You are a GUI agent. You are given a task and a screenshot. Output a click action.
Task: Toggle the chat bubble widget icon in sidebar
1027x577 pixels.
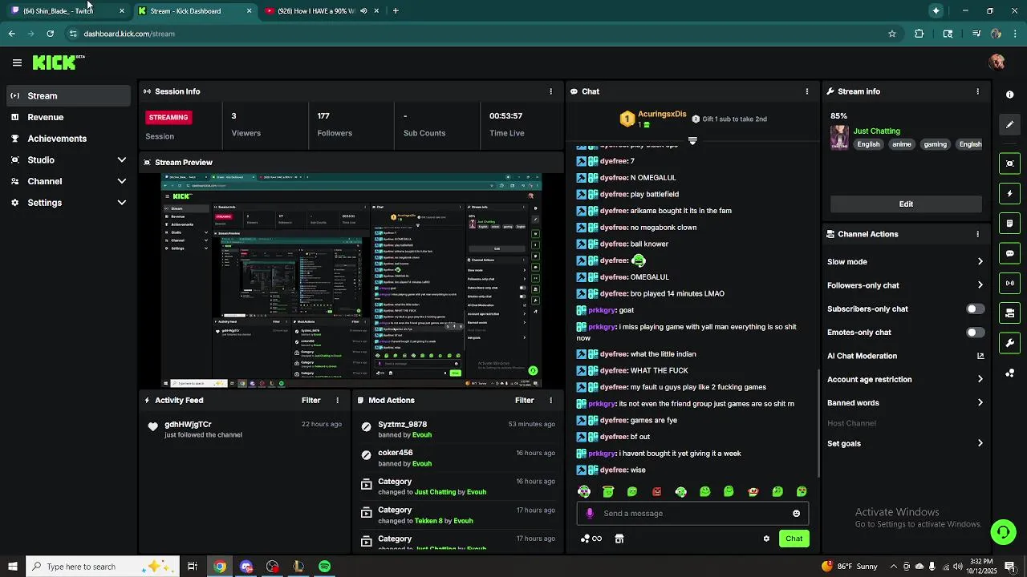click(1009, 253)
